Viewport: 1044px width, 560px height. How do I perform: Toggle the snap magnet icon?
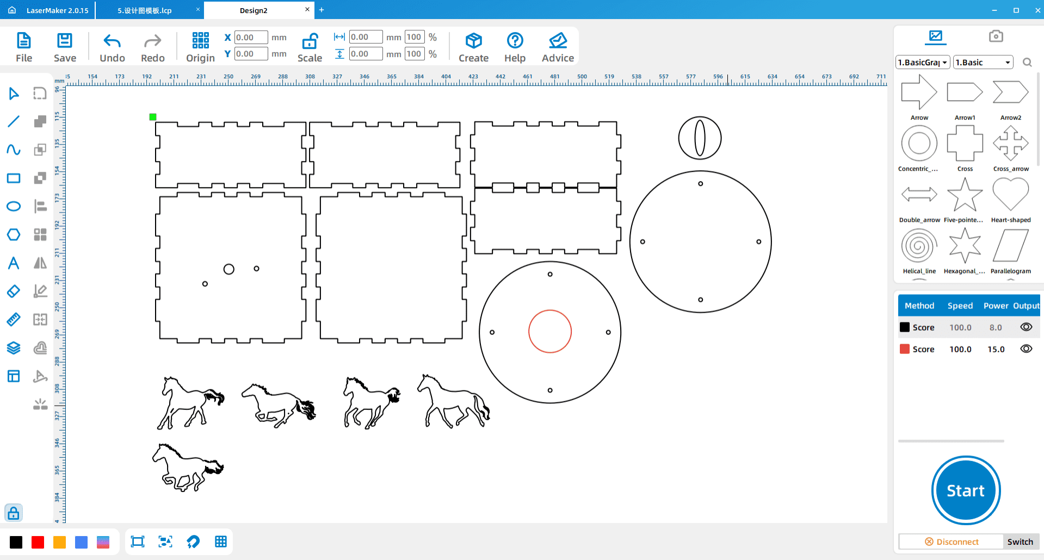[193, 542]
